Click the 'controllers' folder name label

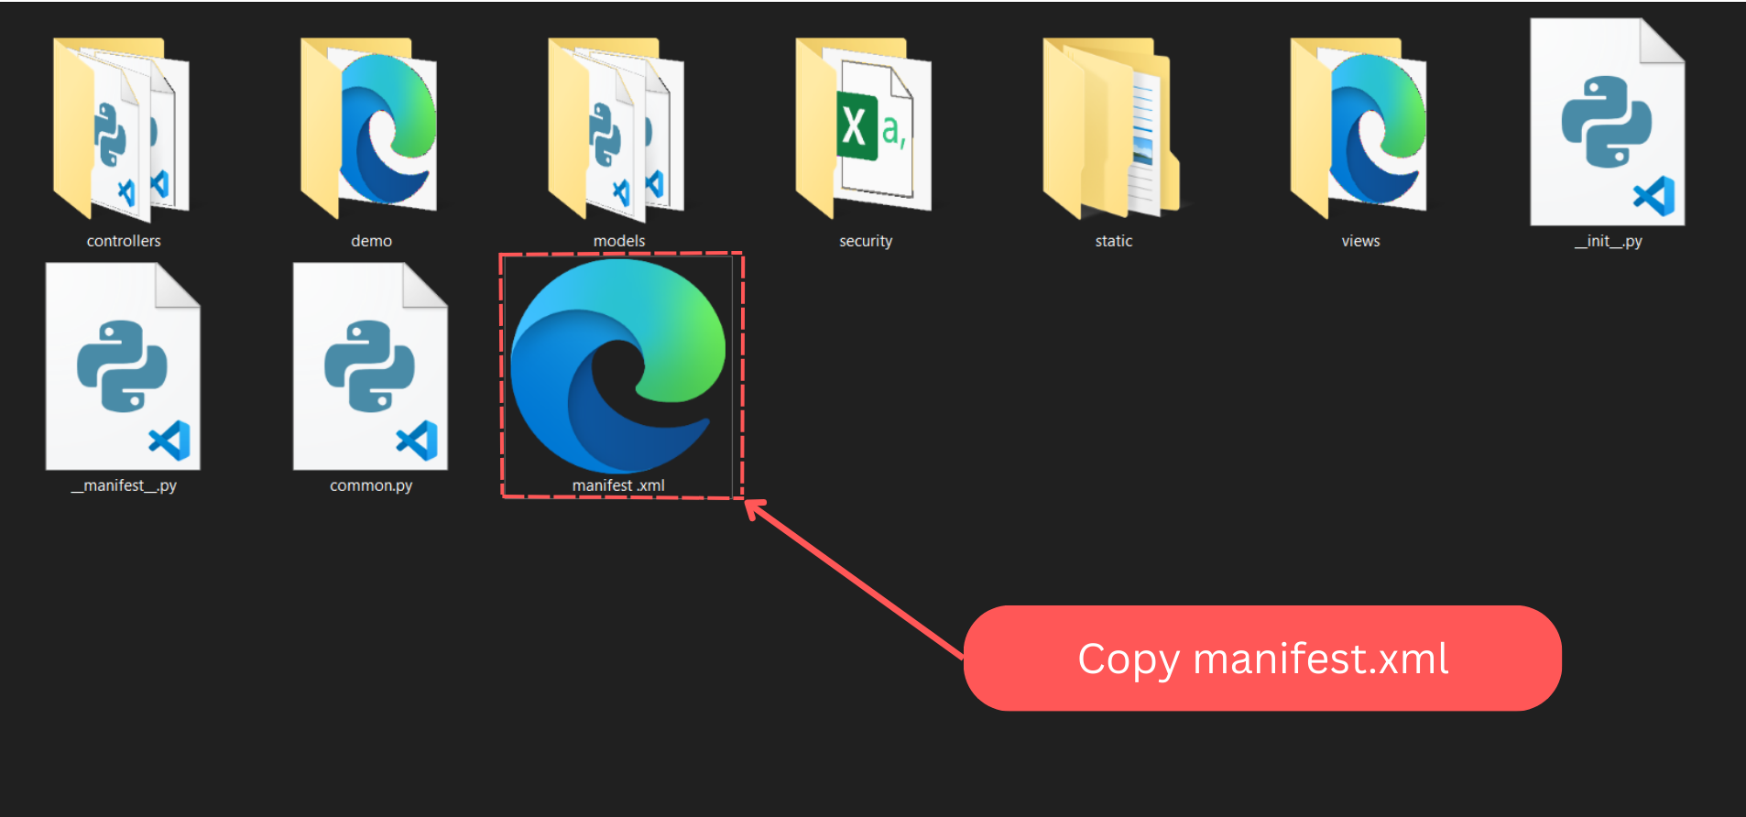click(124, 241)
